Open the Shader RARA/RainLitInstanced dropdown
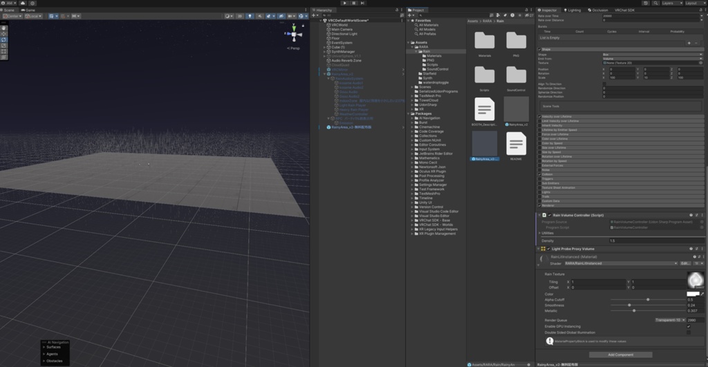Image resolution: width=708 pixels, height=367 pixels. (x=620, y=263)
